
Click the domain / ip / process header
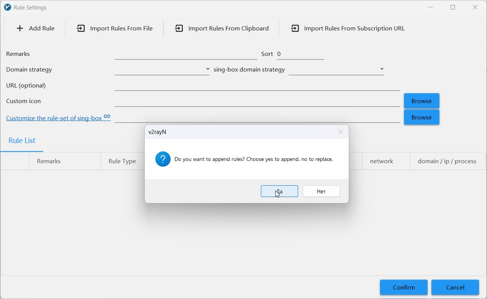tap(447, 161)
